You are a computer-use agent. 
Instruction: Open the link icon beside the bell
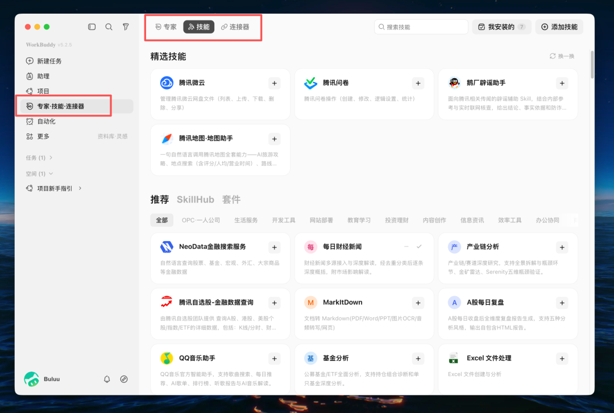click(x=124, y=379)
